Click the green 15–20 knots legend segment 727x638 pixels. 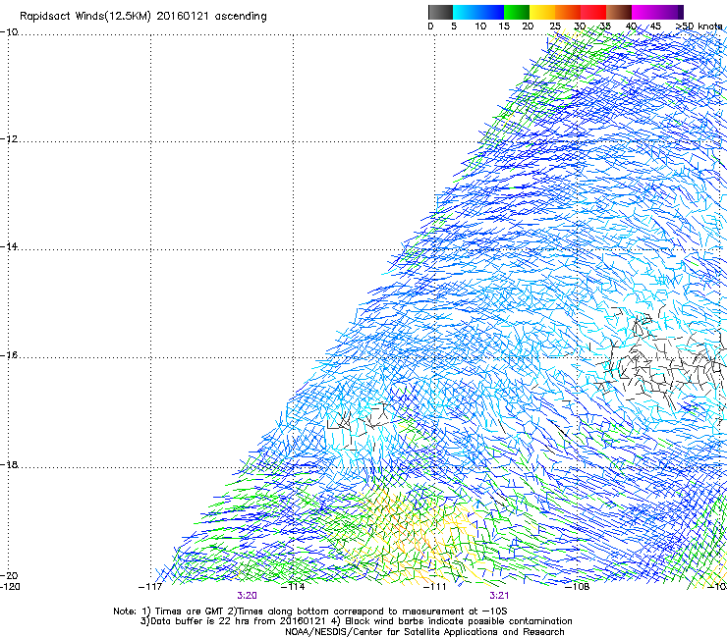pos(517,12)
